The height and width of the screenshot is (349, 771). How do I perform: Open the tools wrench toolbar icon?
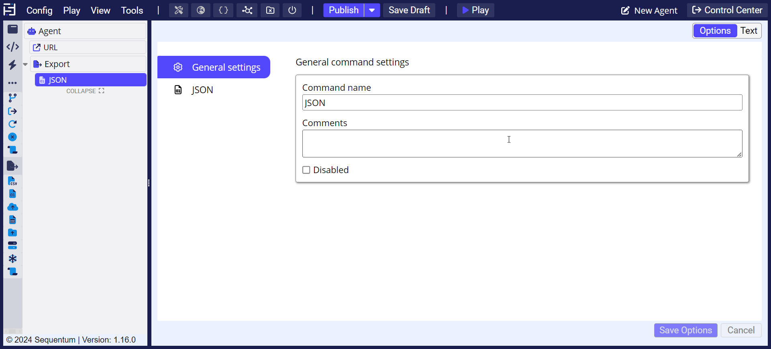(x=179, y=10)
